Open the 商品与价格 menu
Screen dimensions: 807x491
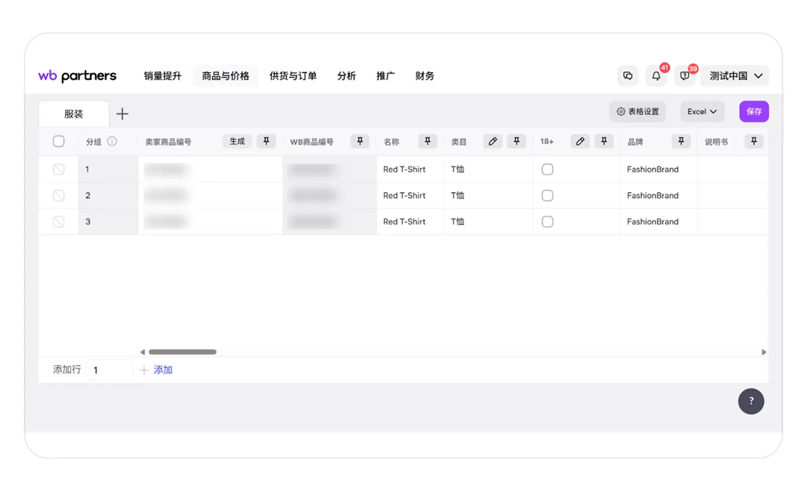coord(226,76)
